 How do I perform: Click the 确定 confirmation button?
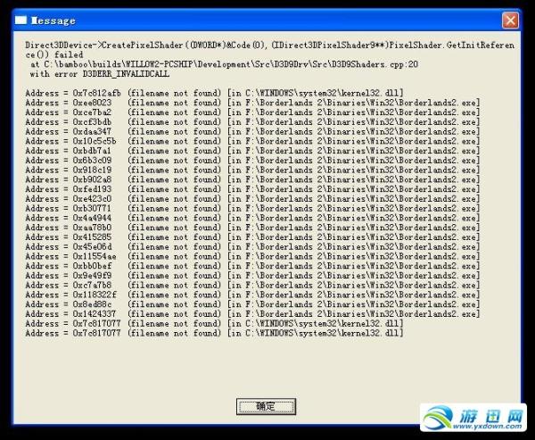click(266, 406)
